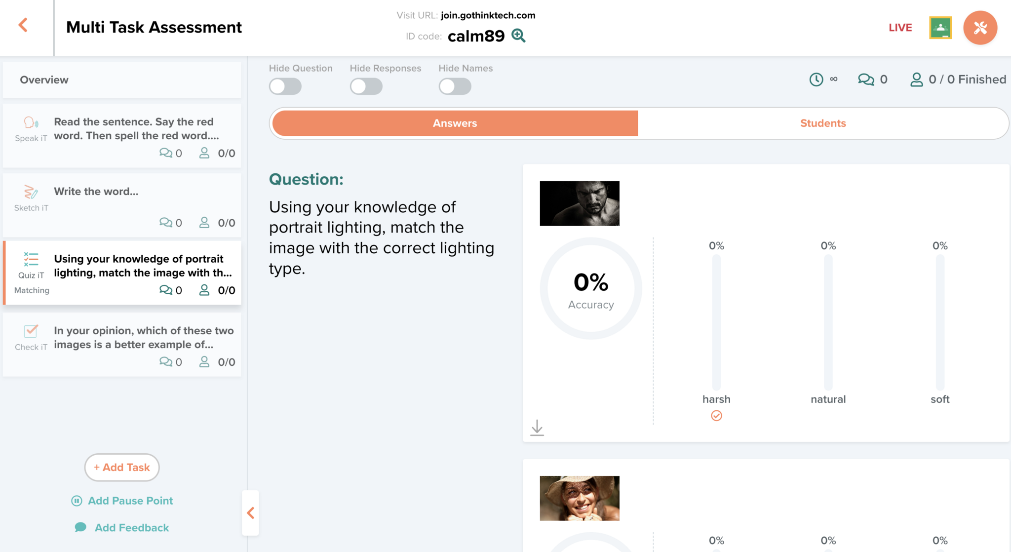Open the Google Classroom icon
This screenshot has width=1011, height=552.
(940, 28)
